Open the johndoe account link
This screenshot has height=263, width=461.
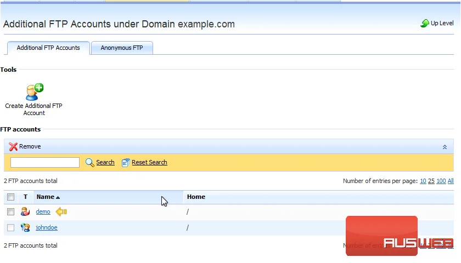47,227
